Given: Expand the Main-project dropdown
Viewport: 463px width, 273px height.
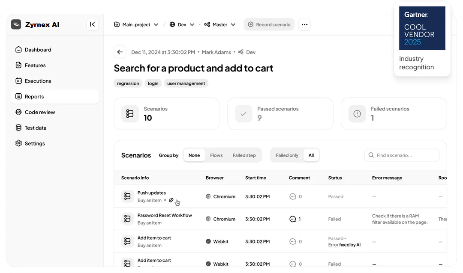Looking at the screenshot, I should tap(136, 24).
